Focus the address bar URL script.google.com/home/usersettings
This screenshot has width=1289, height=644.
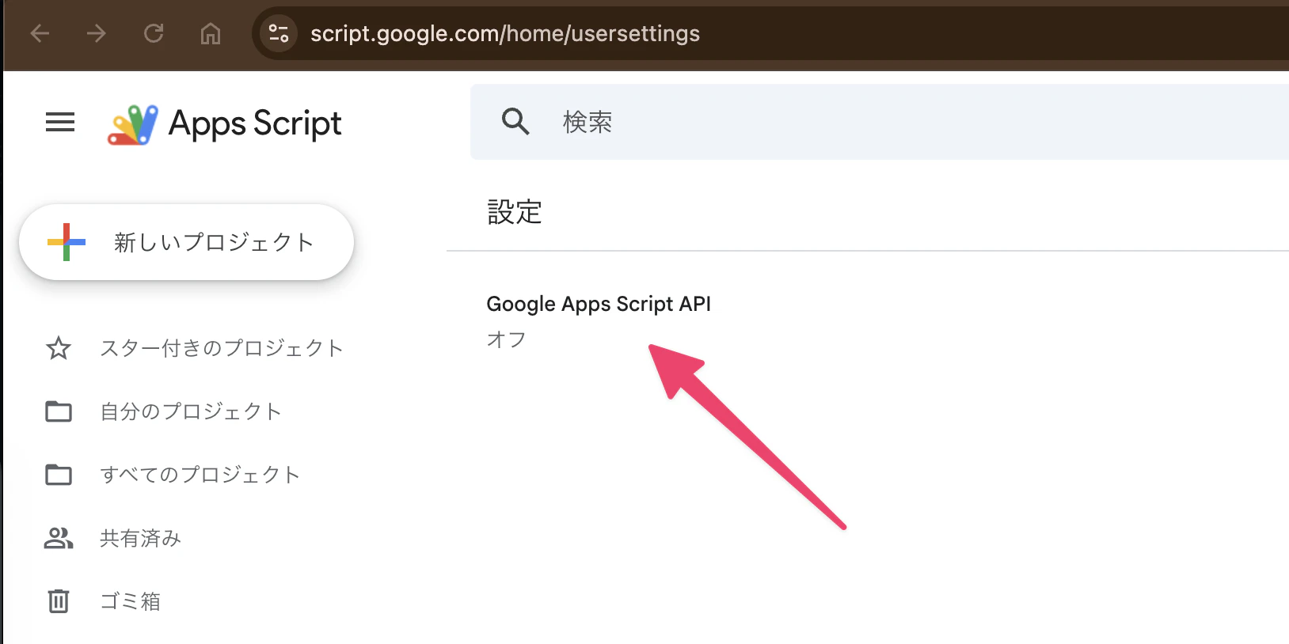pyautogui.click(x=505, y=33)
